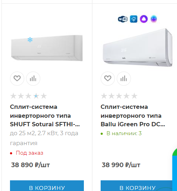Add Ballu iGreen Pro to comparison icon
The image size is (177, 191).
tap(124, 79)
